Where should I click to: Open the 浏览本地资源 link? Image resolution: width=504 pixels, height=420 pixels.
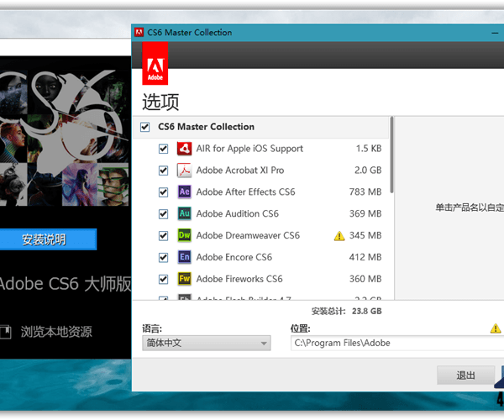click(55, 332)
